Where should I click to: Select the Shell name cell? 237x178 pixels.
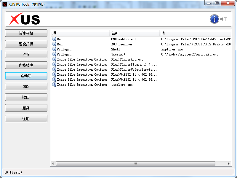(116, 49)
